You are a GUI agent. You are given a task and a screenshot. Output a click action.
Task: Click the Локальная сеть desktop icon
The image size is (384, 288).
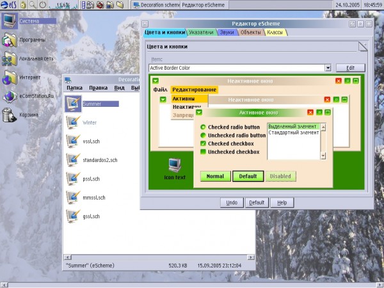coord(9,59)
